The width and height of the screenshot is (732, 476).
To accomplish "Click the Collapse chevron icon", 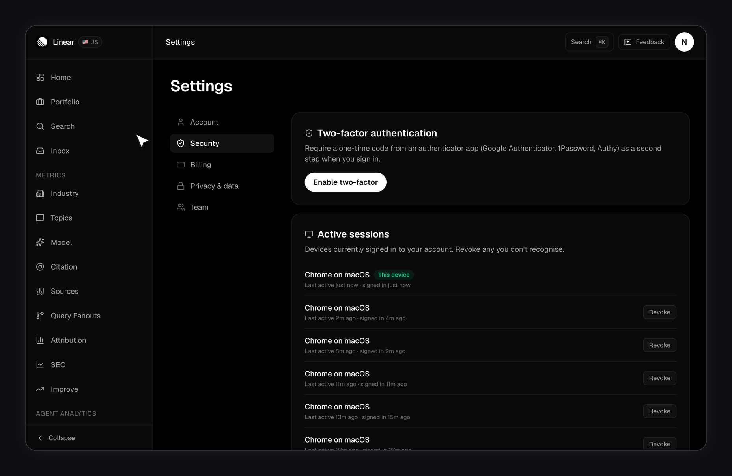I will pyautogui.click(x=40, y=438).
